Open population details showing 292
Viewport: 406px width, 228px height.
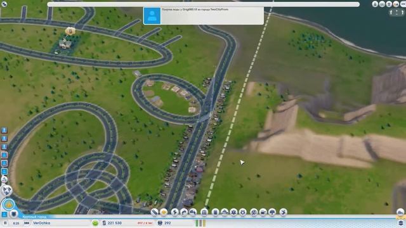(x=164, y=223)
